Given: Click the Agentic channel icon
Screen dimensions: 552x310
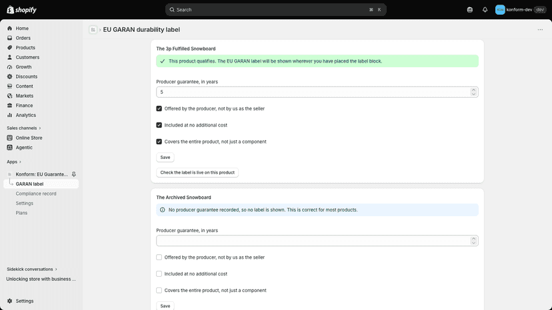Looking at the screenshot, I should pos(9,148).
